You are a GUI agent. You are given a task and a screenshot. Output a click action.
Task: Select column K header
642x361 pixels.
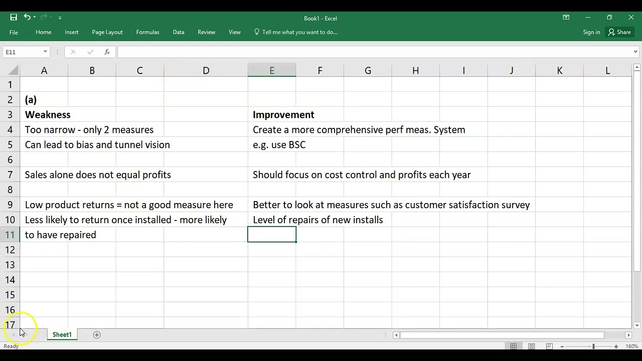(x=560, y=71)
